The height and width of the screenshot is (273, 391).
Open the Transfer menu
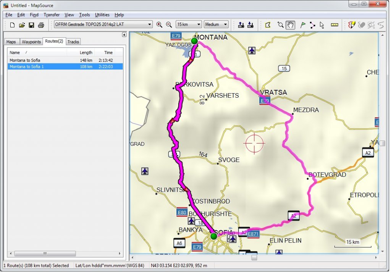pyautogui.click(x=52, y=15)
